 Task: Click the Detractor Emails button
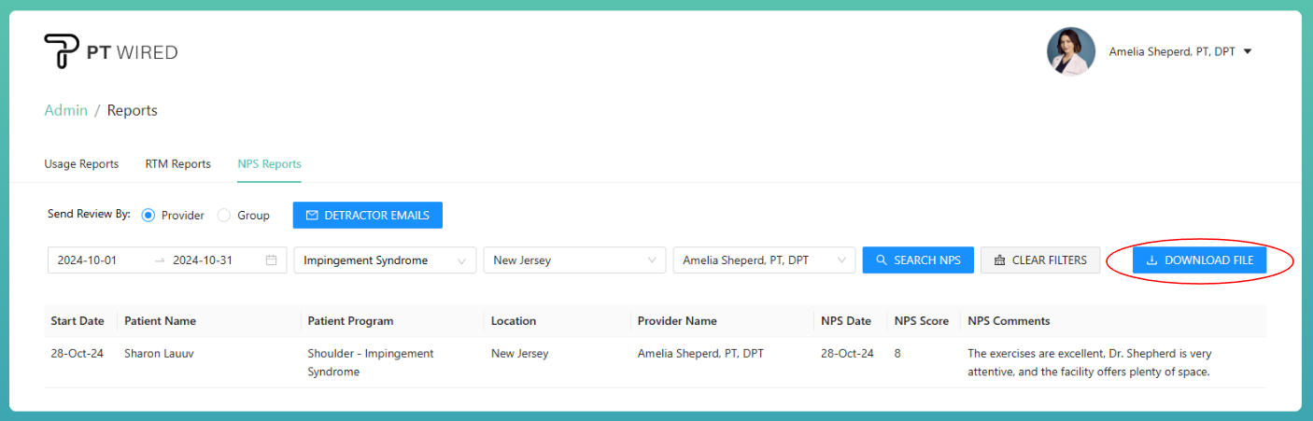(367, 216)
